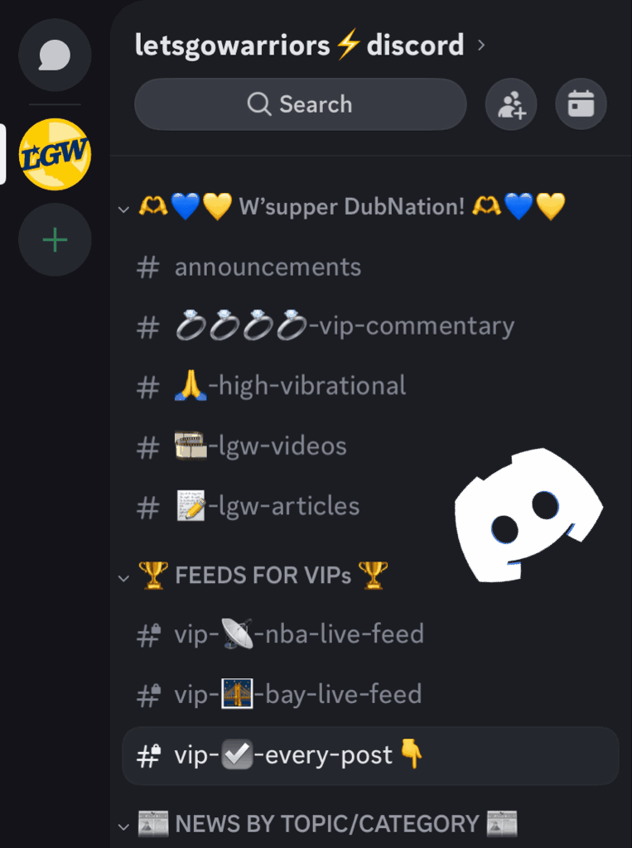Collapse the W'supper DubNation category chevron
The height and width of the screenshot is (848, 632).
pyautogui.click(x=124, y=209)
